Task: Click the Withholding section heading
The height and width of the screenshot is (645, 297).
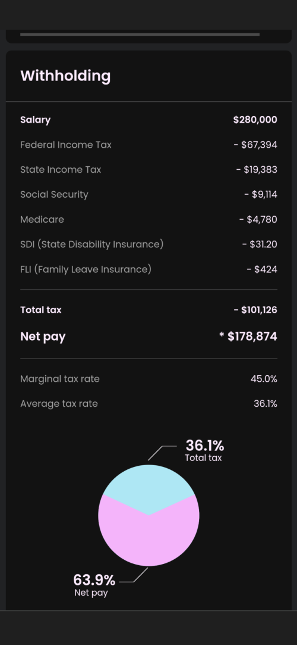Action: 65,76
